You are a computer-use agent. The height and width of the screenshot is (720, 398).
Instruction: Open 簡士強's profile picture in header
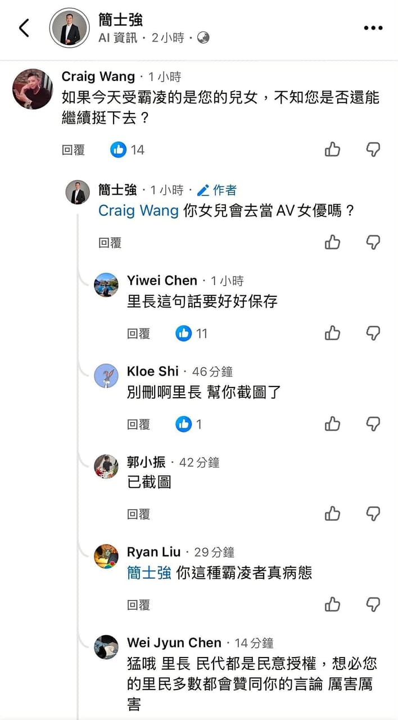click(x=69, y=28)
